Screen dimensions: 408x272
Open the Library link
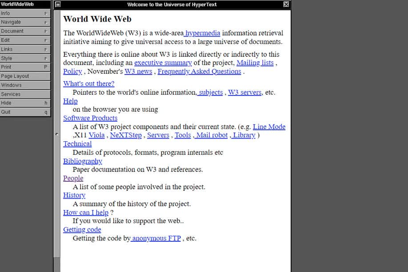pos(244,135)
